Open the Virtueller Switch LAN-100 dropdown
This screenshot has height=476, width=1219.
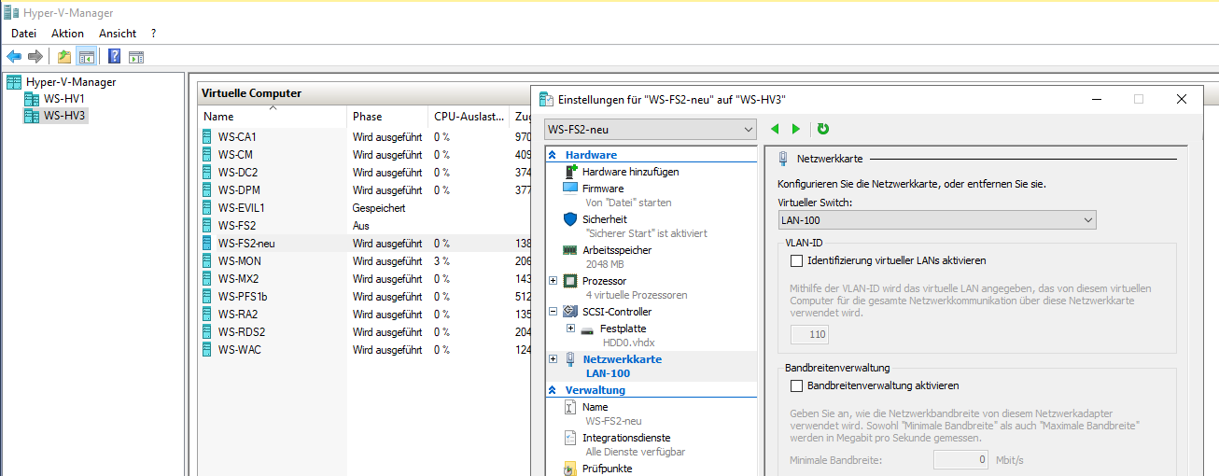[x=937, y=219]
